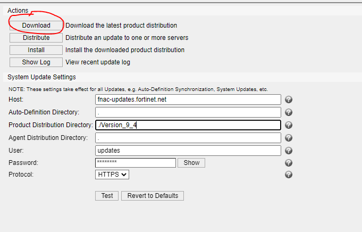
Task: Click Revert to Defaults
Action: [153, 196]
